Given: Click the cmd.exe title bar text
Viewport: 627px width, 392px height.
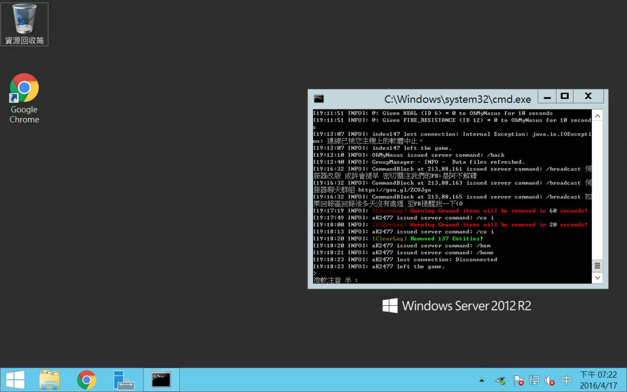Looking at the screenshot, I should [x=458, y=99].
